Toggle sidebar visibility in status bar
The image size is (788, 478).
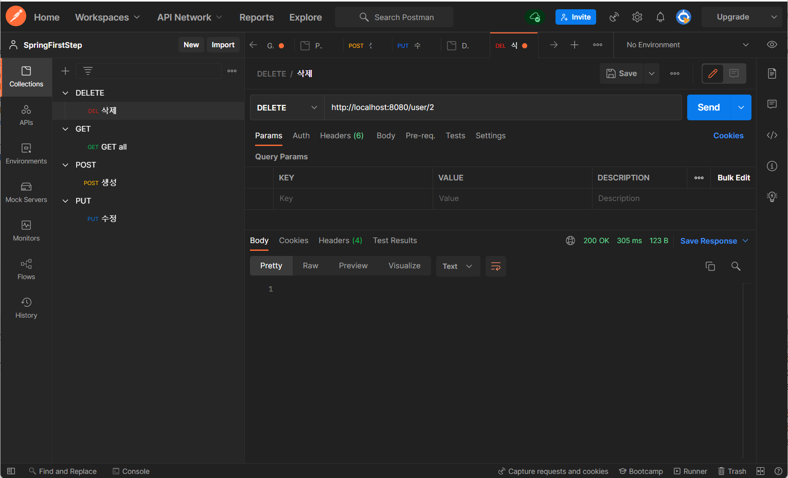pyautogui.click(x=11, y=471)
